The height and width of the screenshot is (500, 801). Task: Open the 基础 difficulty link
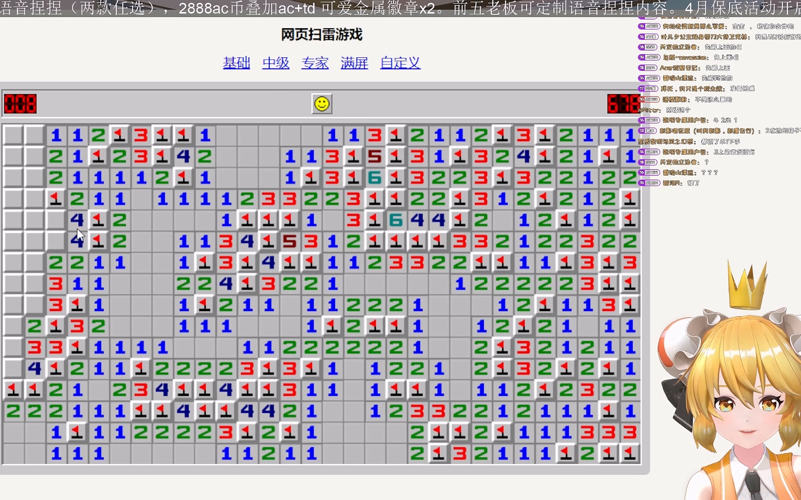click(236, 63)
